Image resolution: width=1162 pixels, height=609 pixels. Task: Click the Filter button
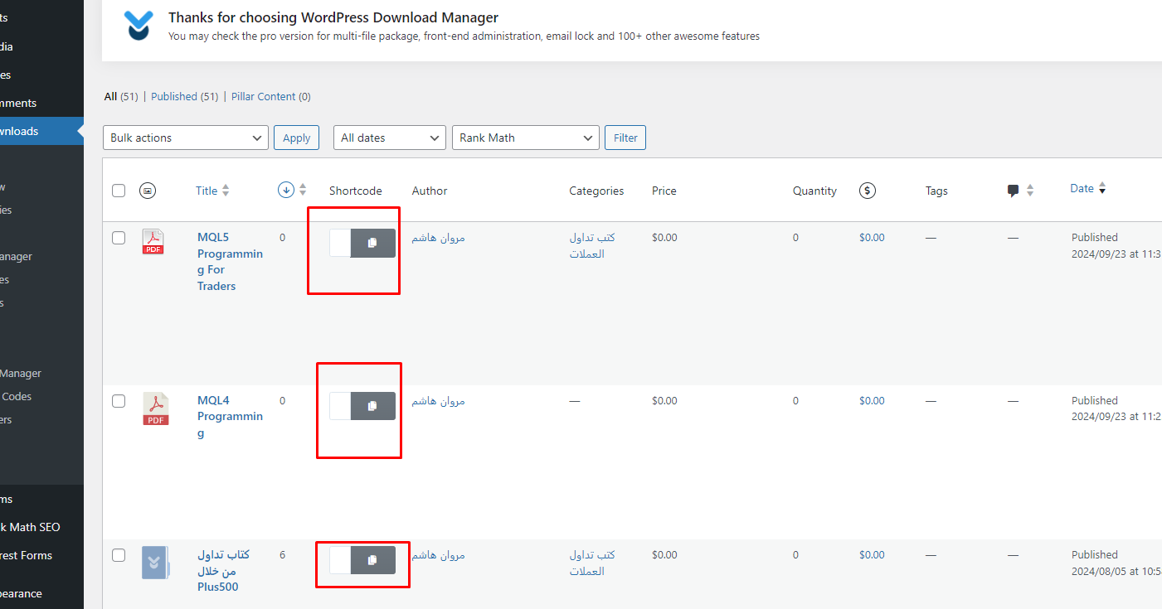tap(625, 138)
